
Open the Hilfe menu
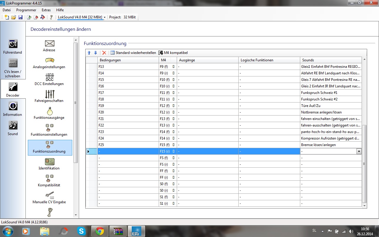click(60, 10)
